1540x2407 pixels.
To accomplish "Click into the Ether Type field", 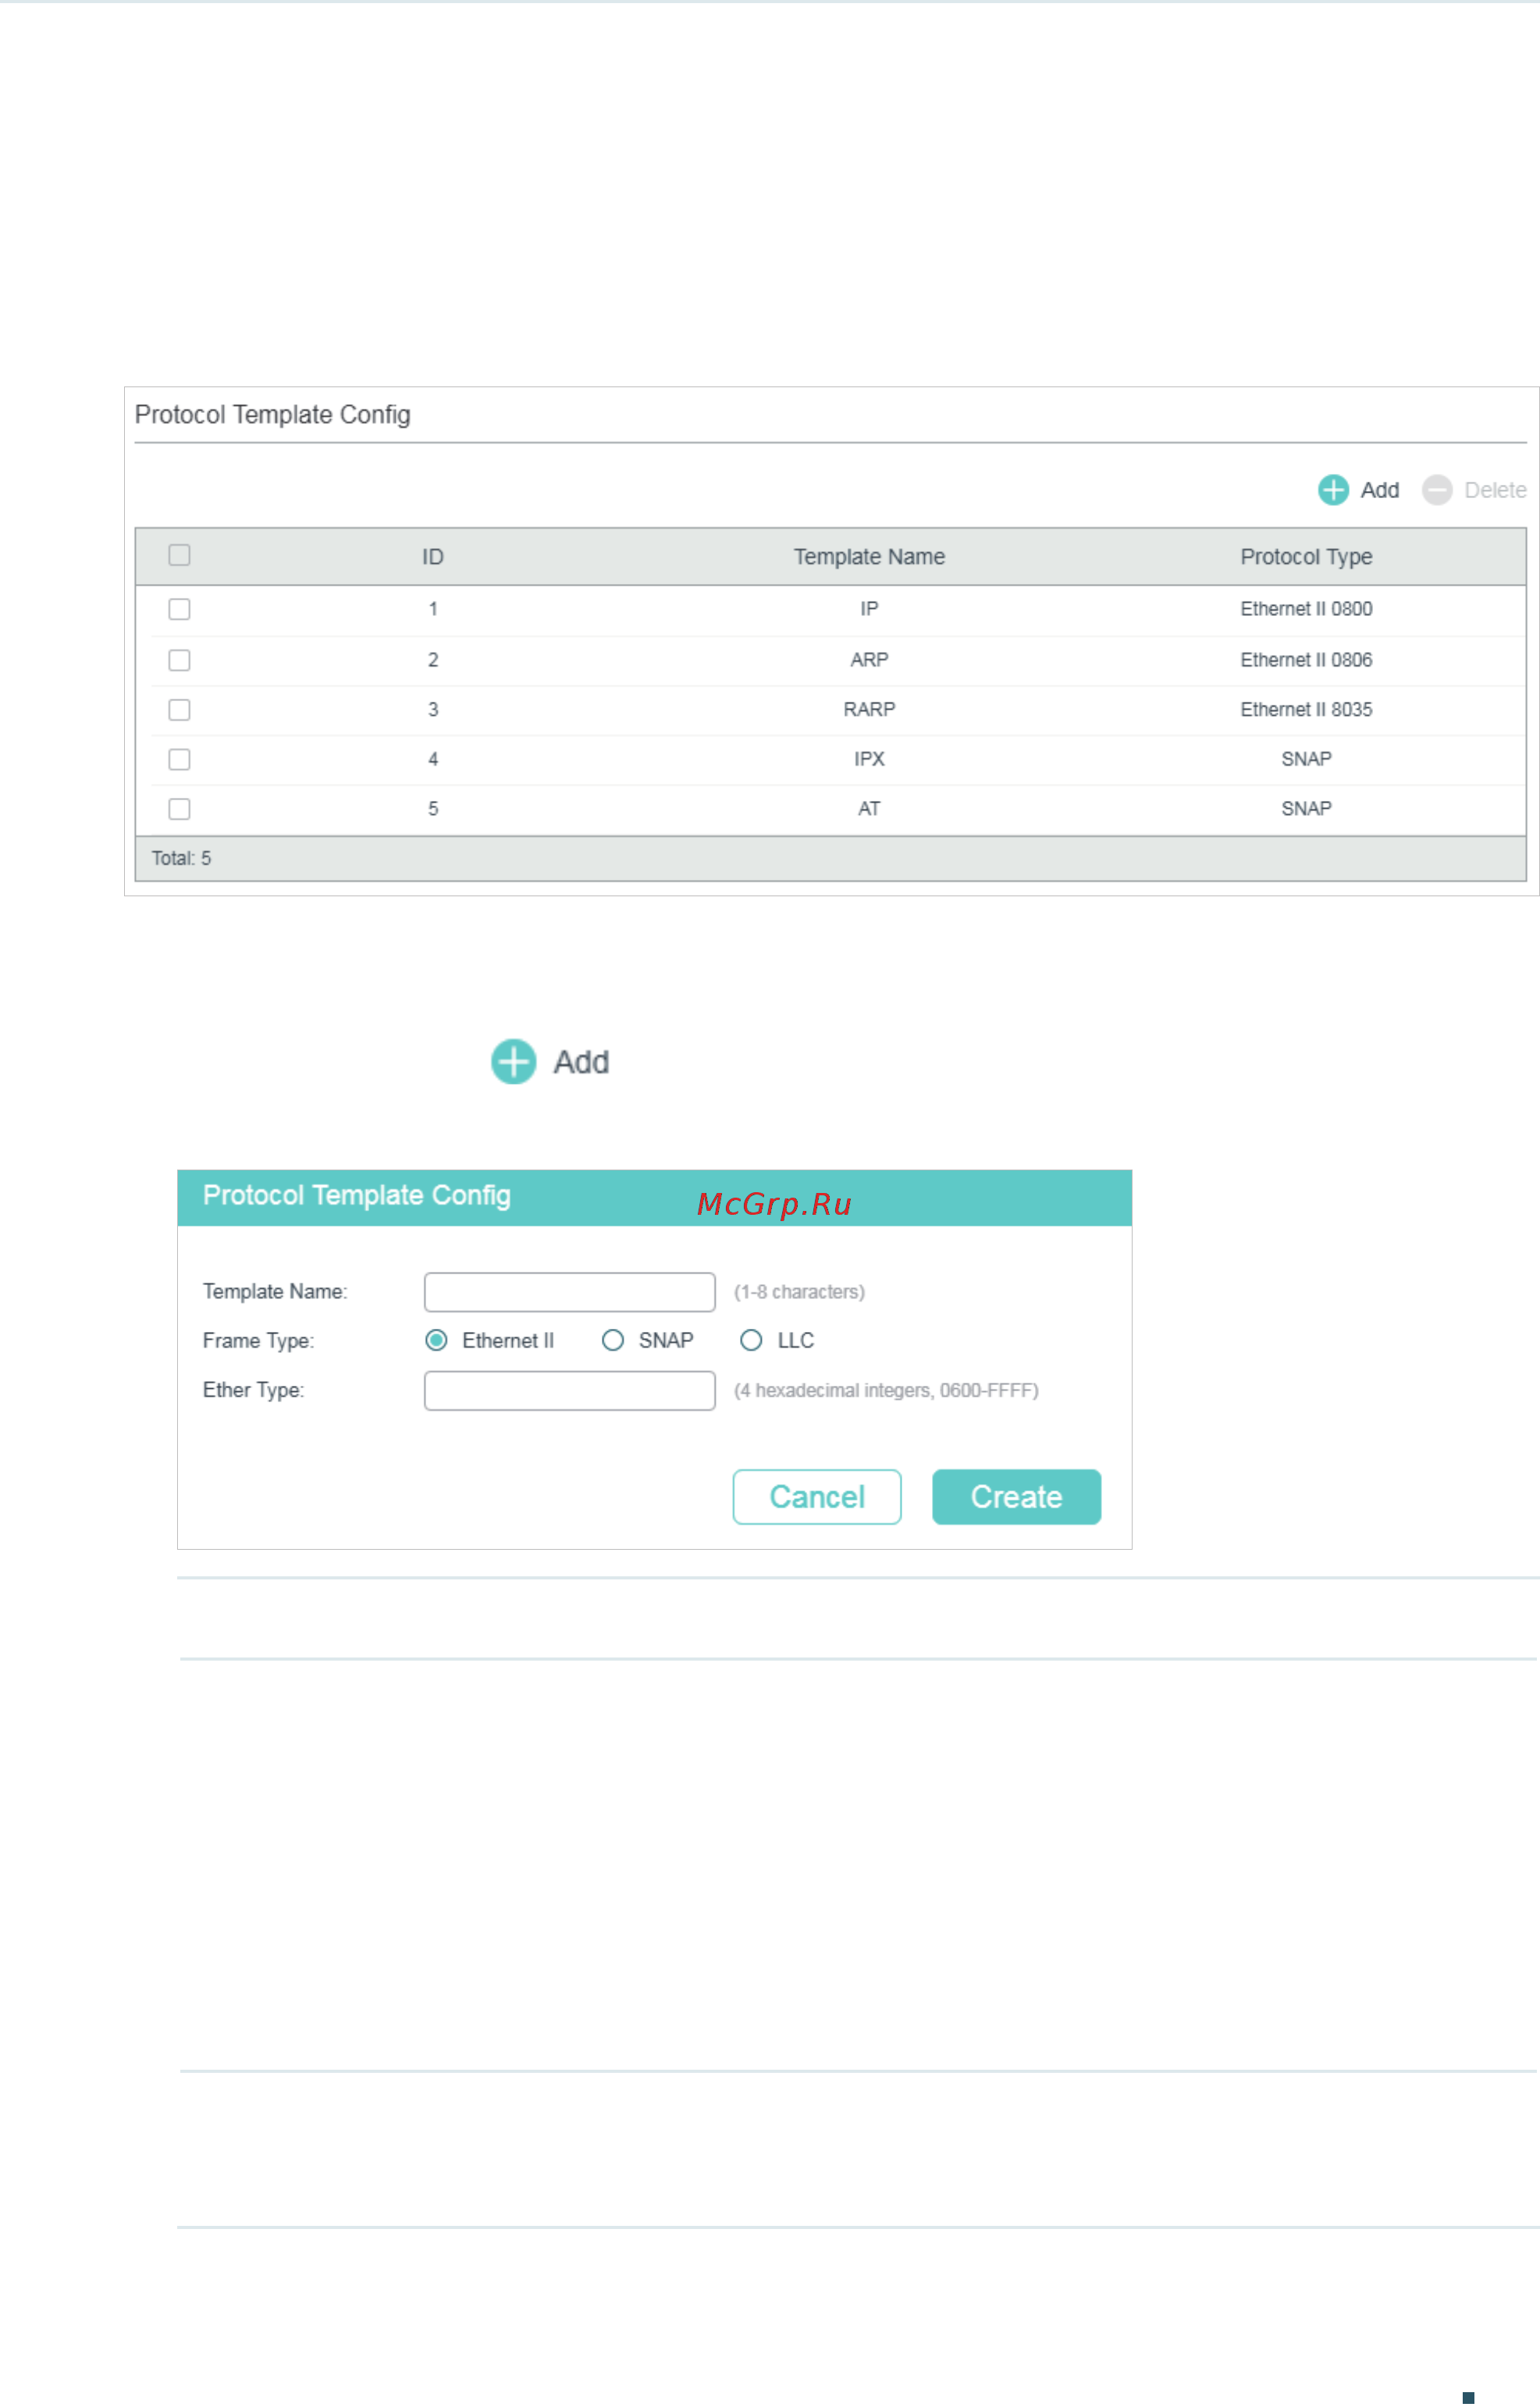I will click(x=570, y=1391).
